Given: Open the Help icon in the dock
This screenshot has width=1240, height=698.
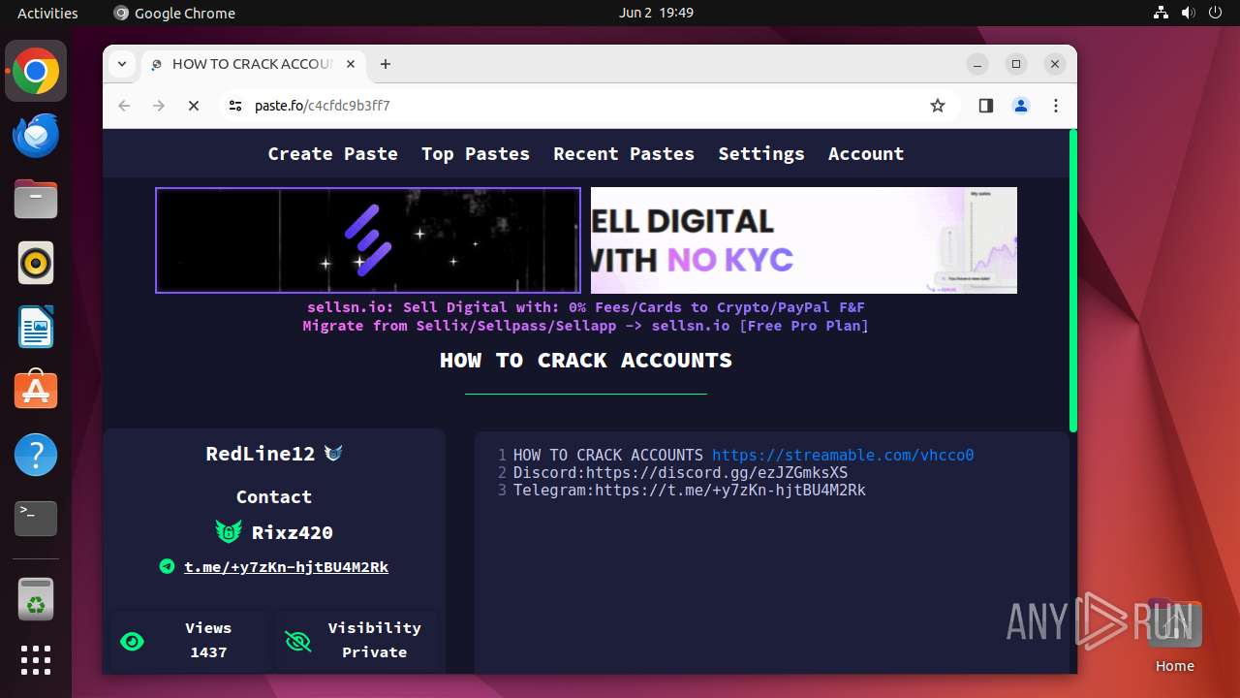Looking at the screenshot, I should tap(36, 455).
